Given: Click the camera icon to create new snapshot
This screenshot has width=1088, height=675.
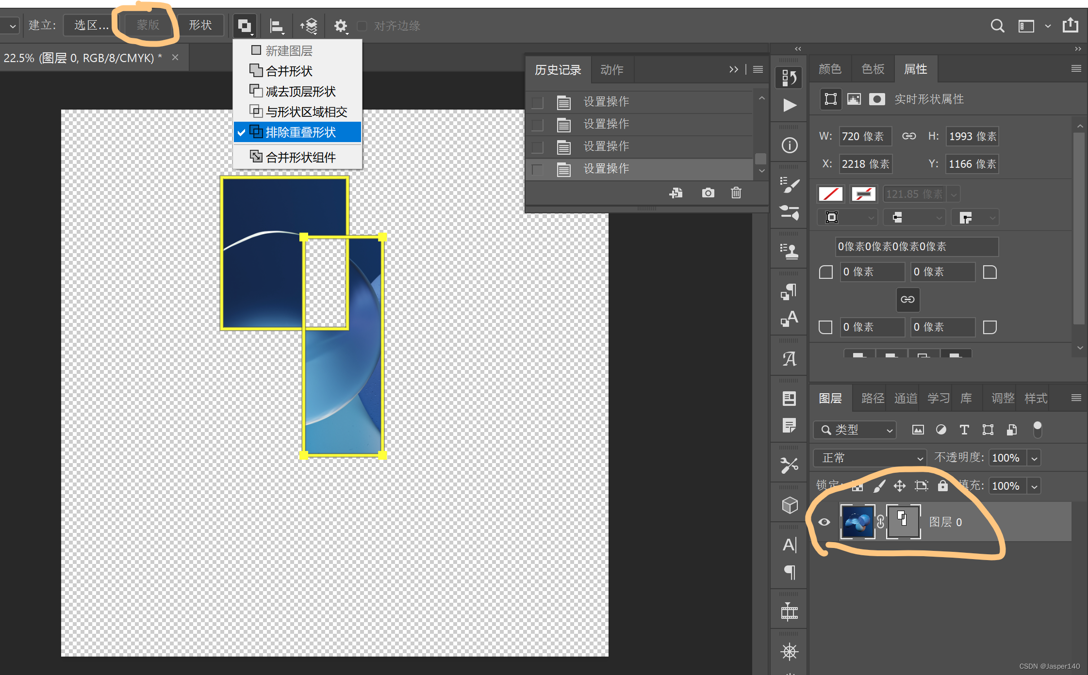Looking at the screenshot, I should (x=708, y=193).
